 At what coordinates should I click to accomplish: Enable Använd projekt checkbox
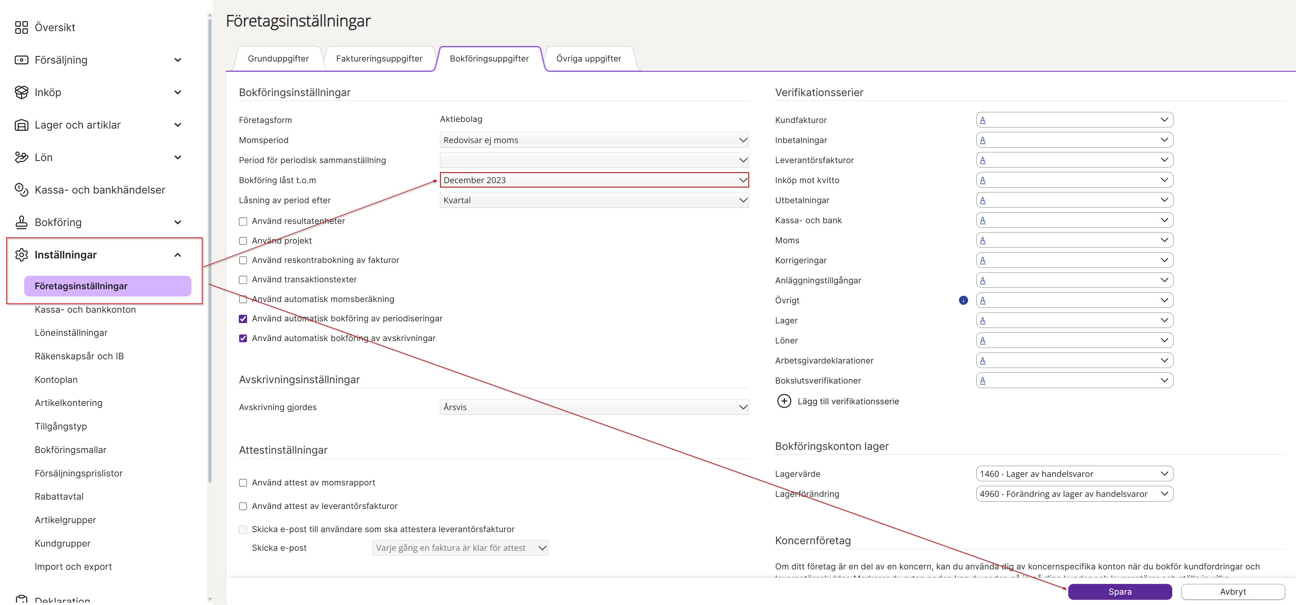coord(243,241)
